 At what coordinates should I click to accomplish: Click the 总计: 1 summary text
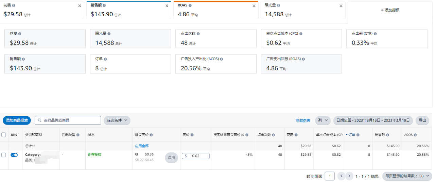[30, 146]
